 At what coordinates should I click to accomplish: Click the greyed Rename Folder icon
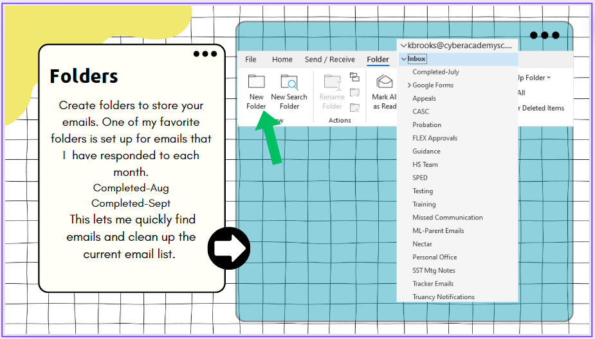click(333, 82)
